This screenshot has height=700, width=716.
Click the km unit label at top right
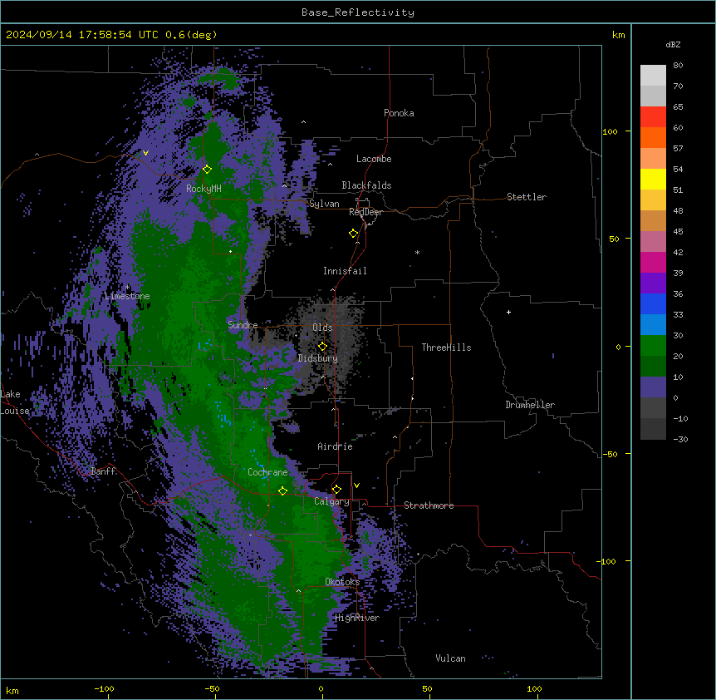click(x=619, y=35)
